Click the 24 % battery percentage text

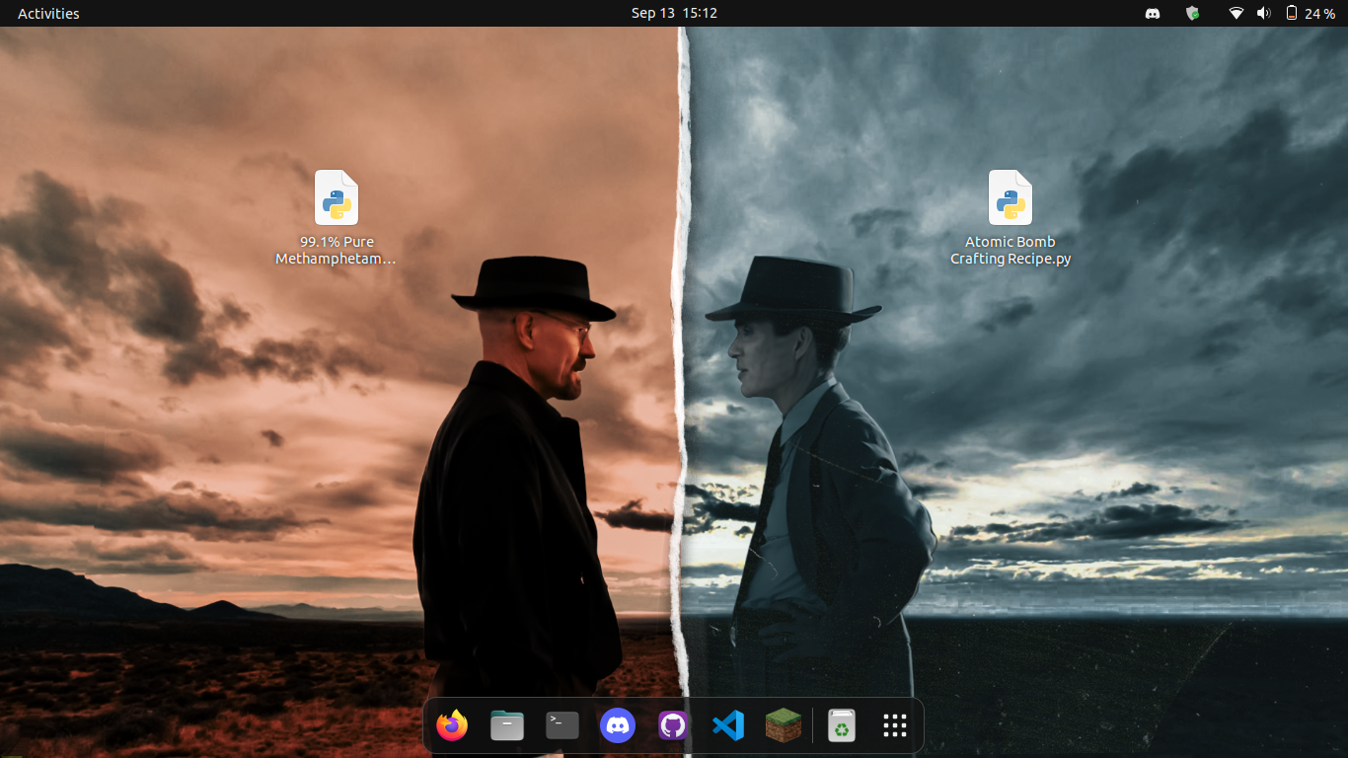(1319, 13)
